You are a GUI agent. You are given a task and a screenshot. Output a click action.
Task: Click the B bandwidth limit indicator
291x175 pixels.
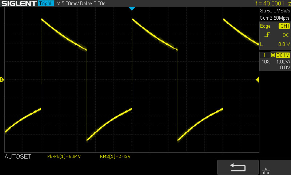[273, 55]
